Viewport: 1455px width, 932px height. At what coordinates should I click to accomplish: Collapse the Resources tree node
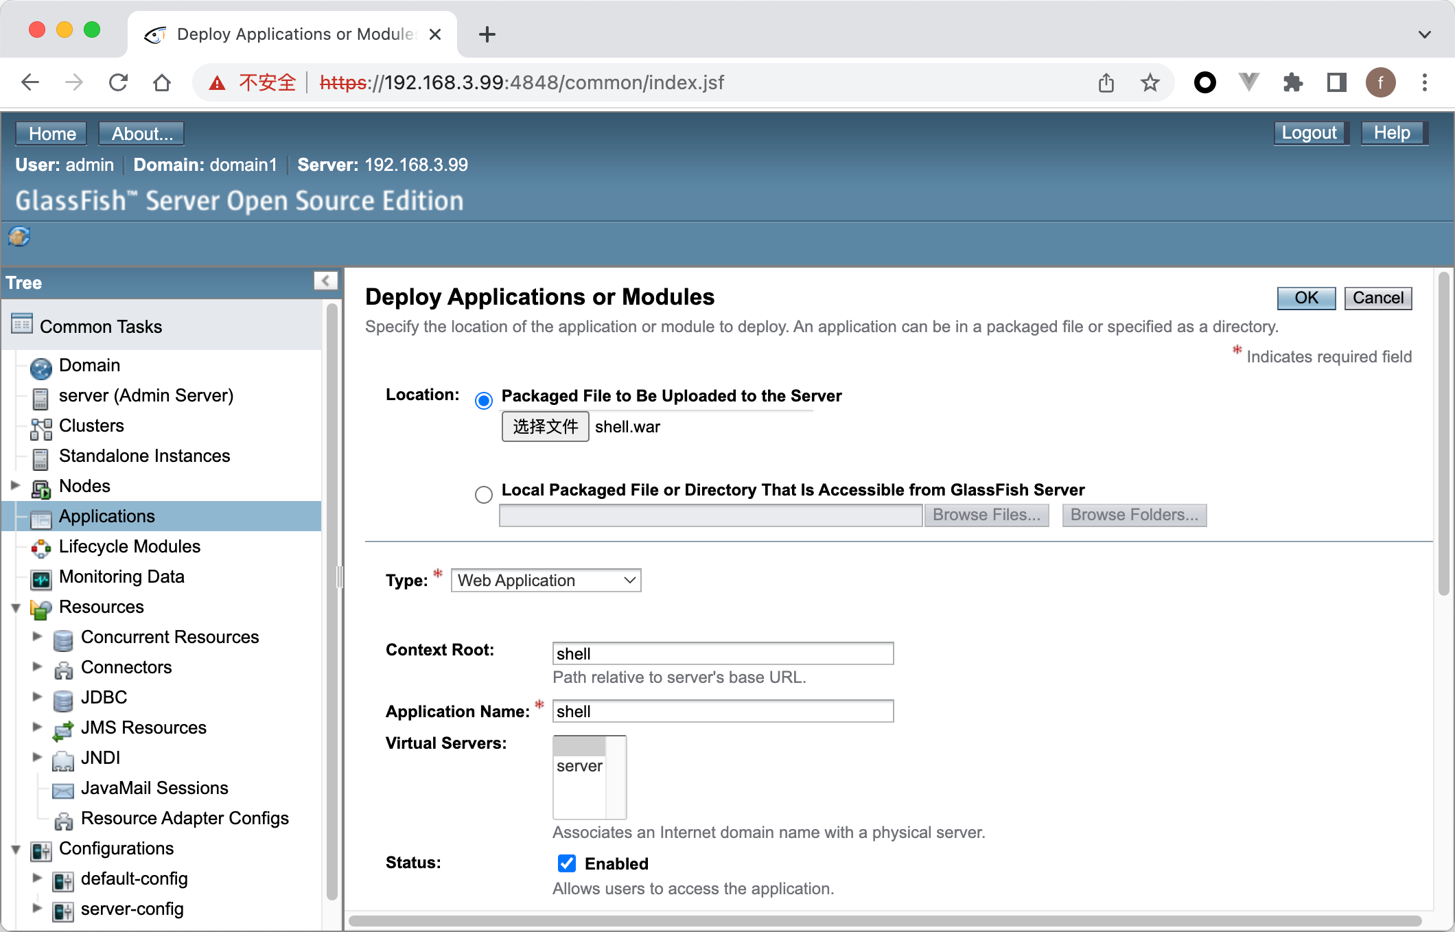pyautogui.click(x=15, y=607)
